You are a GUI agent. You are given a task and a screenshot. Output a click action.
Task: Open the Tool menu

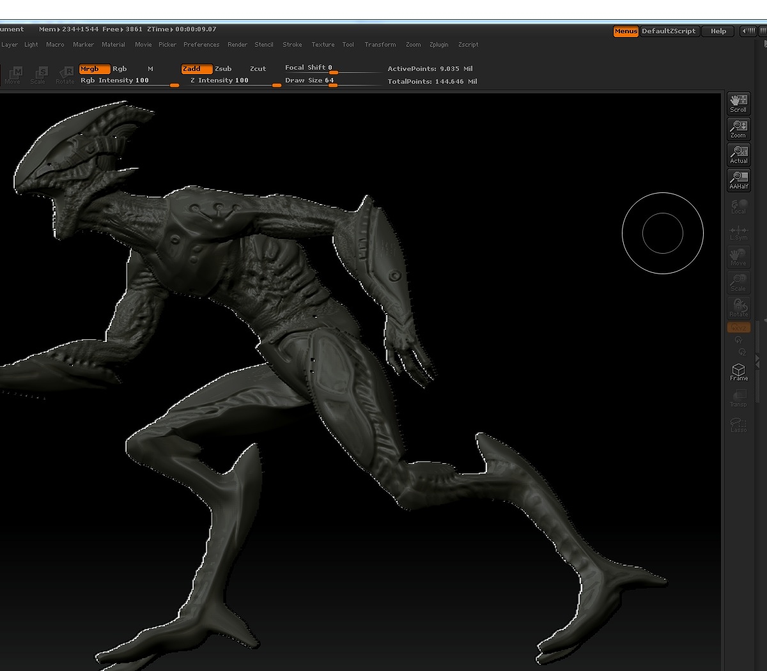[348, 45]
